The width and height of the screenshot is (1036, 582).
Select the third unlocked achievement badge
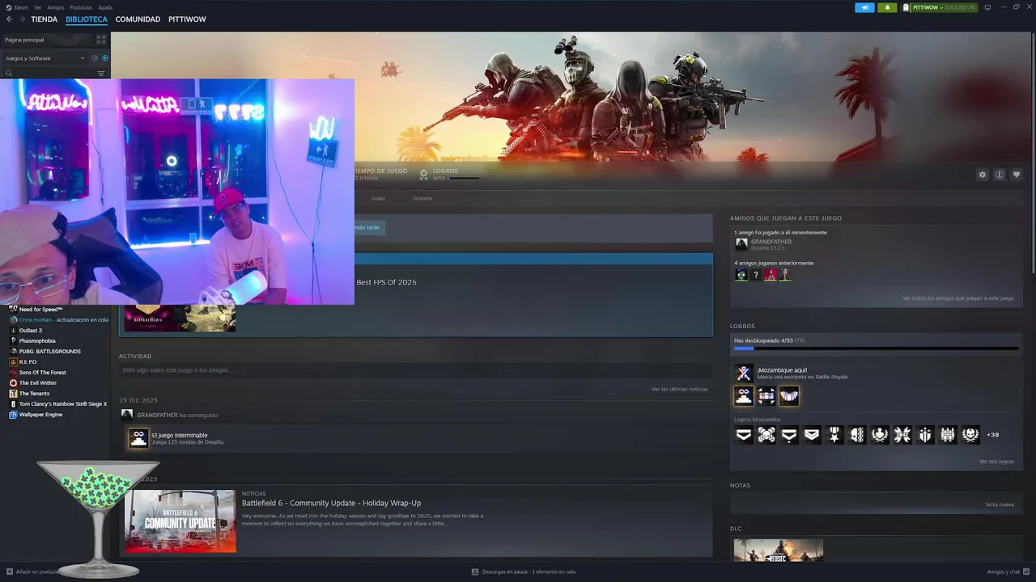click(x=788, y=395)
